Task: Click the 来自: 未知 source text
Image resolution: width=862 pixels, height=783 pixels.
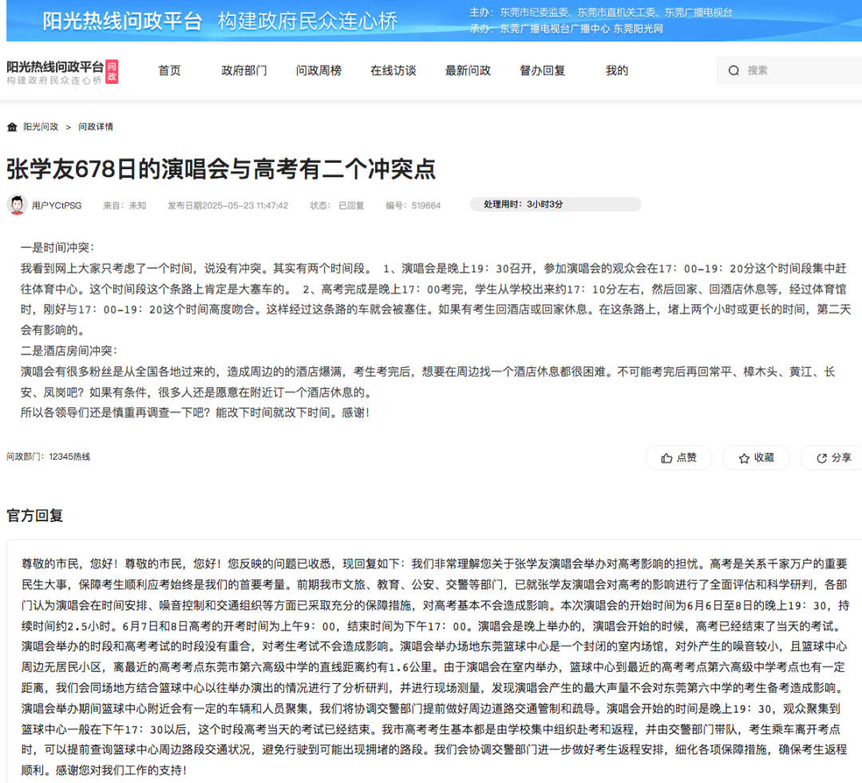Action: (125, 206)
